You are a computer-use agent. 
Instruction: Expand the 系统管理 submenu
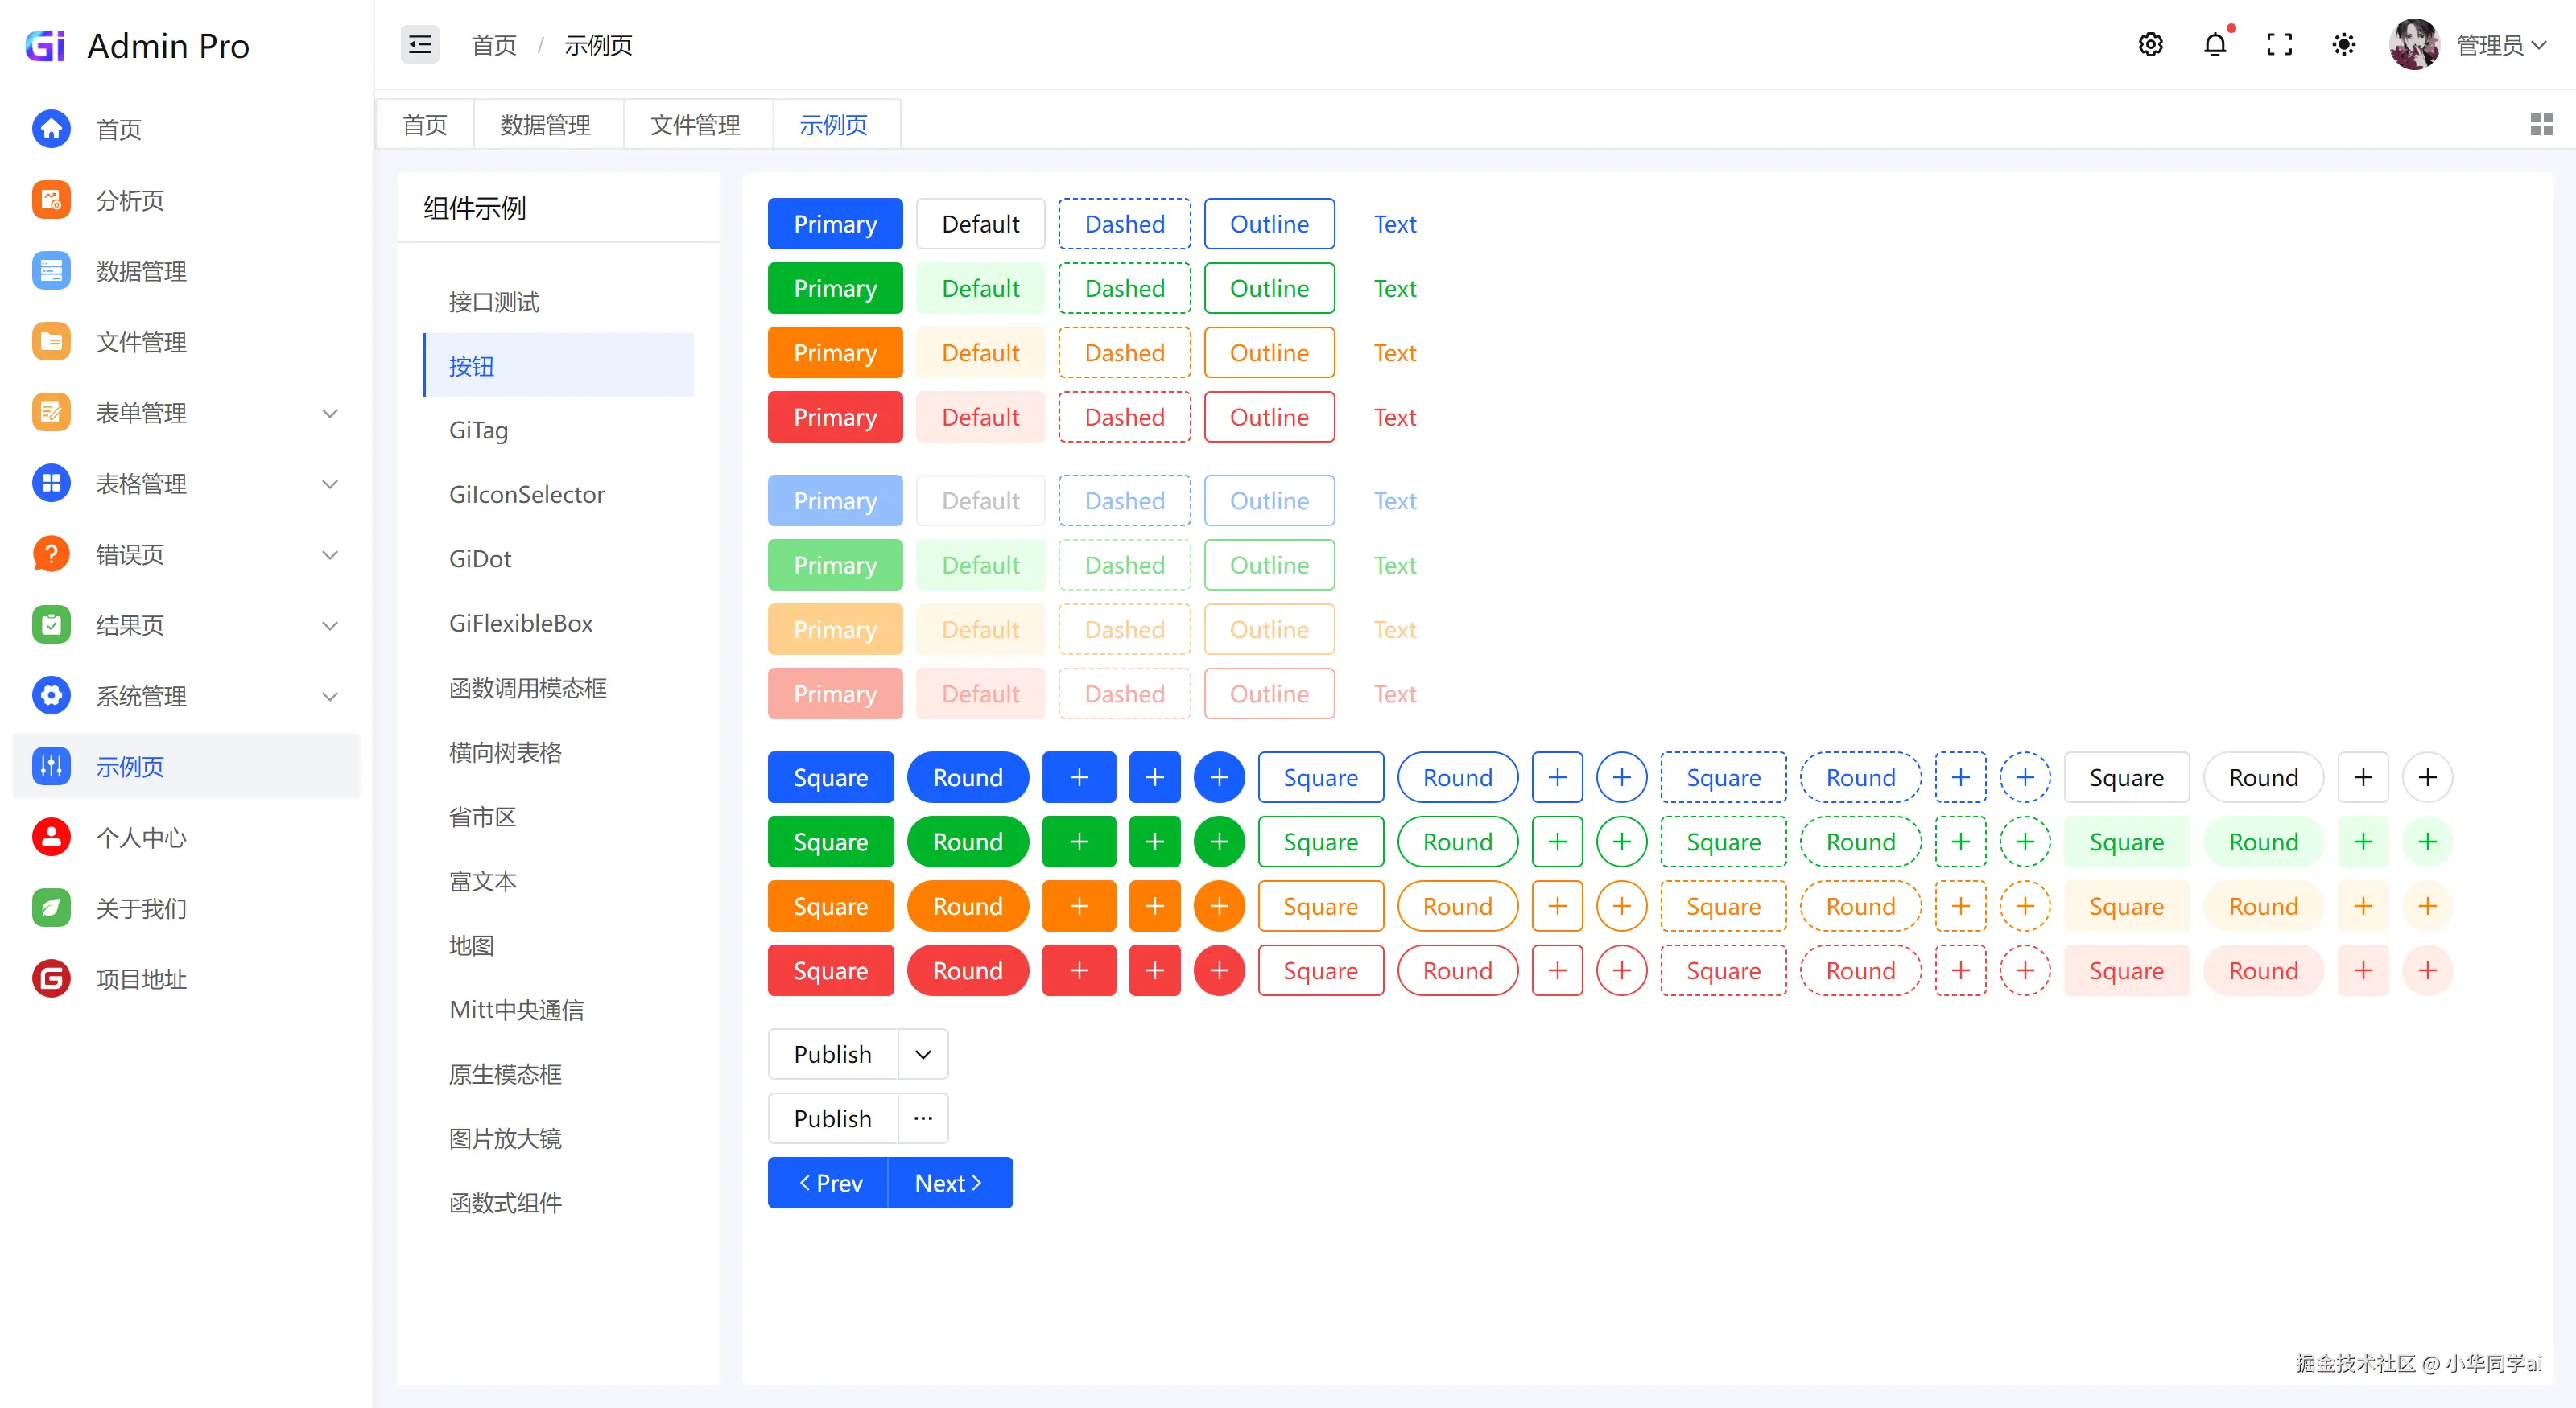(330, 695)
